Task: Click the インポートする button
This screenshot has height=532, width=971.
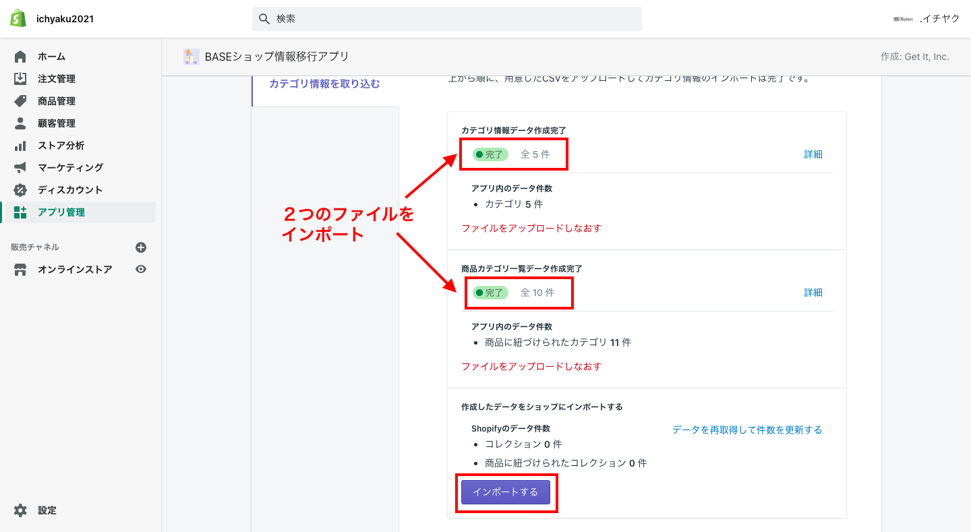Action: pyautogui.click(x=506, y=492)
